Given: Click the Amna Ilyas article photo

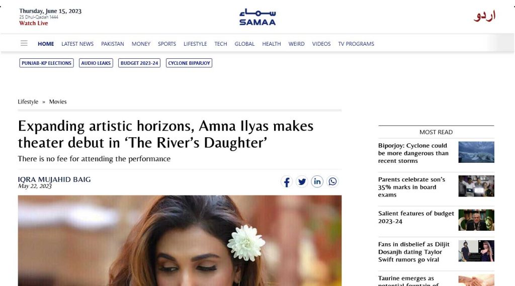Looking at the screenshot, I should click(x=180, y=241).
